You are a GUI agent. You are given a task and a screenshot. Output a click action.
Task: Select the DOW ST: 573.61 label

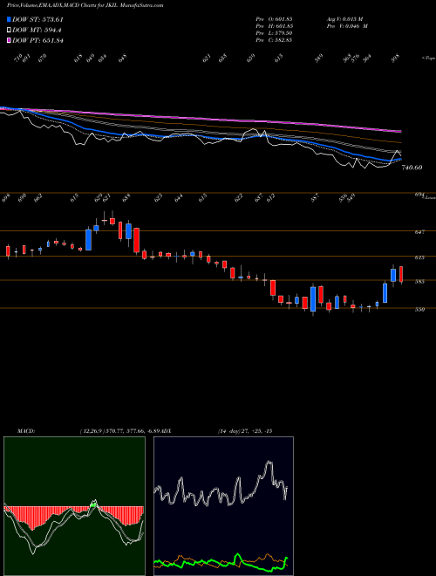click(x=37, y=19)
